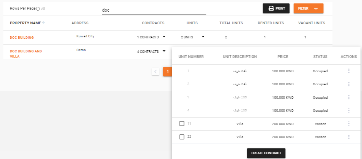Open the Filter button
362x159 pixels.
308,9
